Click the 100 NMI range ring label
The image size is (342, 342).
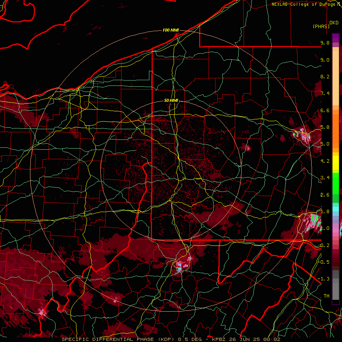(171, 30)
